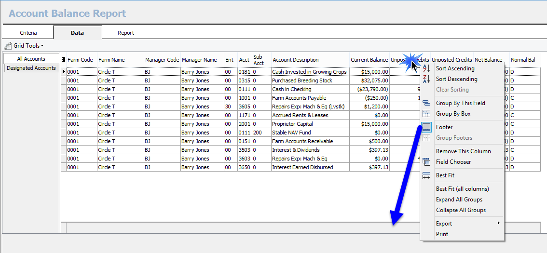Click the Best Fit width icon

coord(426,175)
